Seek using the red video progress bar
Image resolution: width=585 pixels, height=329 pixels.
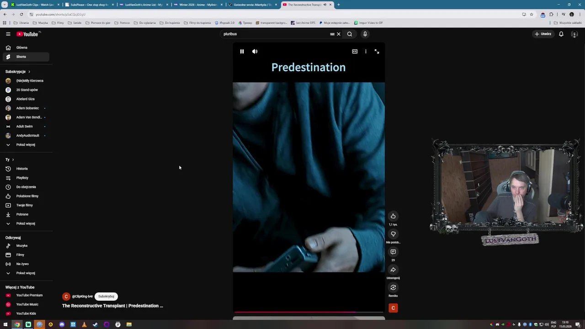tap(308, 313)
